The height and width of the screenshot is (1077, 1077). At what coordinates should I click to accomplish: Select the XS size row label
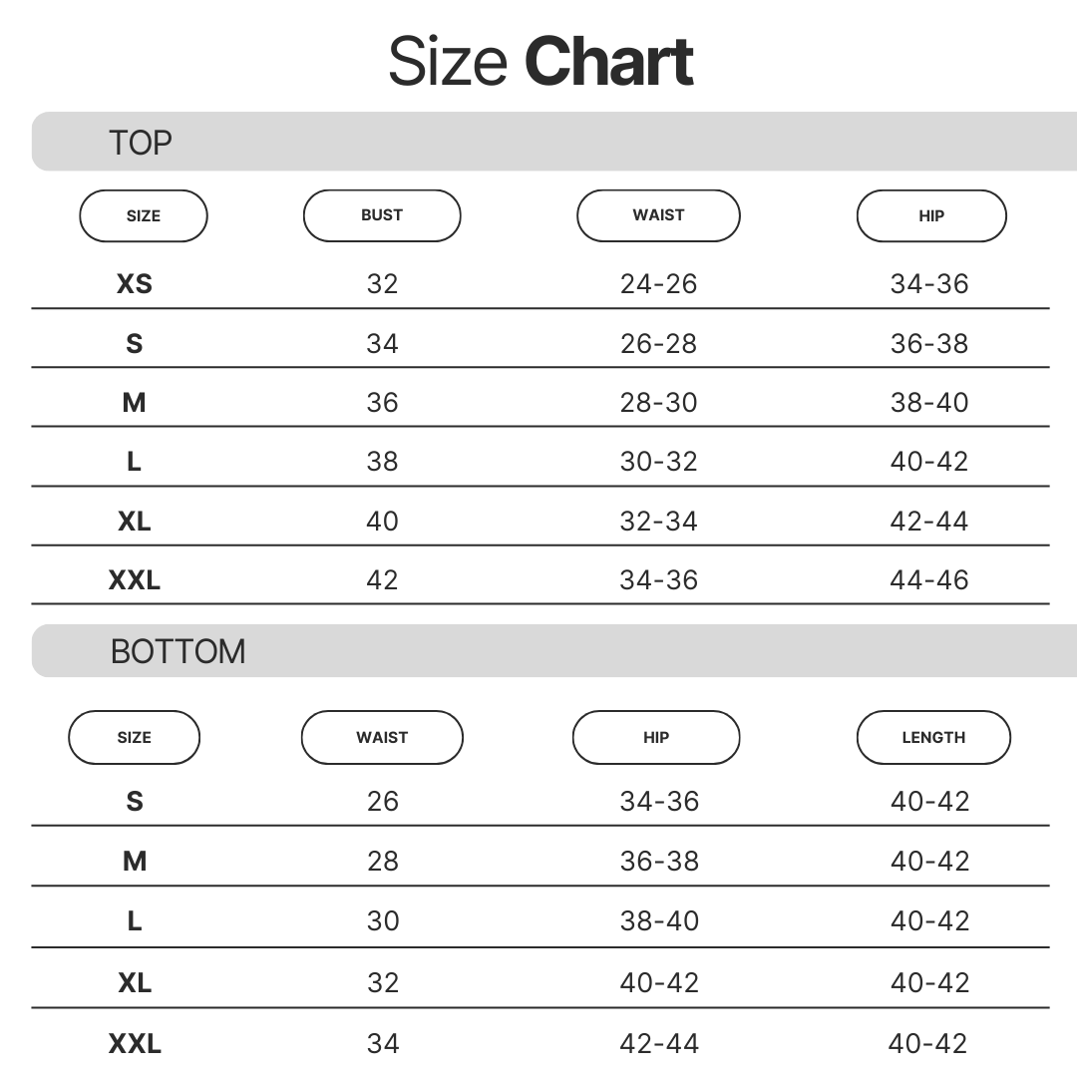pyautogui.click(x=135, y=284)
